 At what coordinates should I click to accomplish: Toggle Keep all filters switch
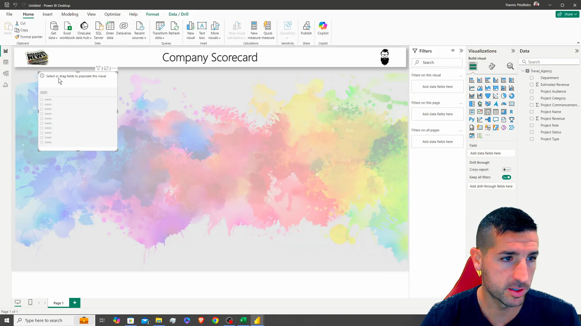[x=507, y=177]
